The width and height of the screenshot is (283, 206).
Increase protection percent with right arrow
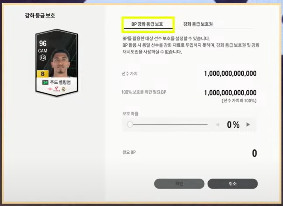pos(248,124)
